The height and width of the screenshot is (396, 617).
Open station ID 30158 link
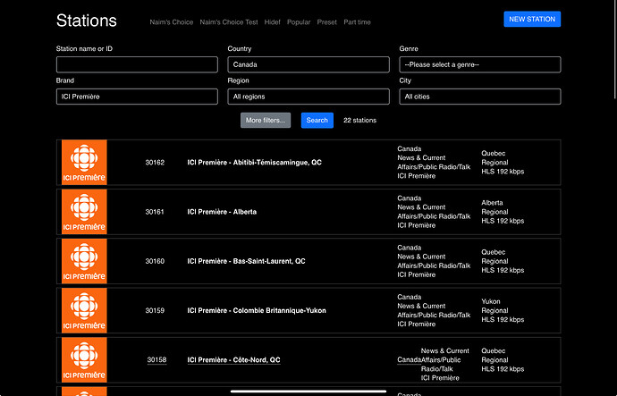156,360
